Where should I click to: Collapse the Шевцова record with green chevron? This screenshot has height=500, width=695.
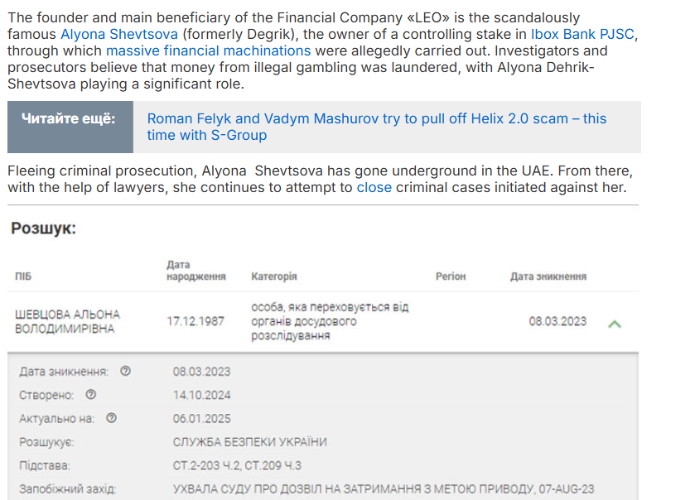(x=615, y=324)
